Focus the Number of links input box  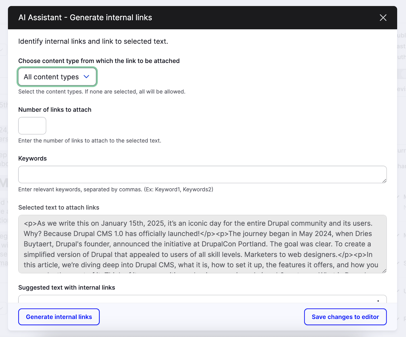point(32,126)
